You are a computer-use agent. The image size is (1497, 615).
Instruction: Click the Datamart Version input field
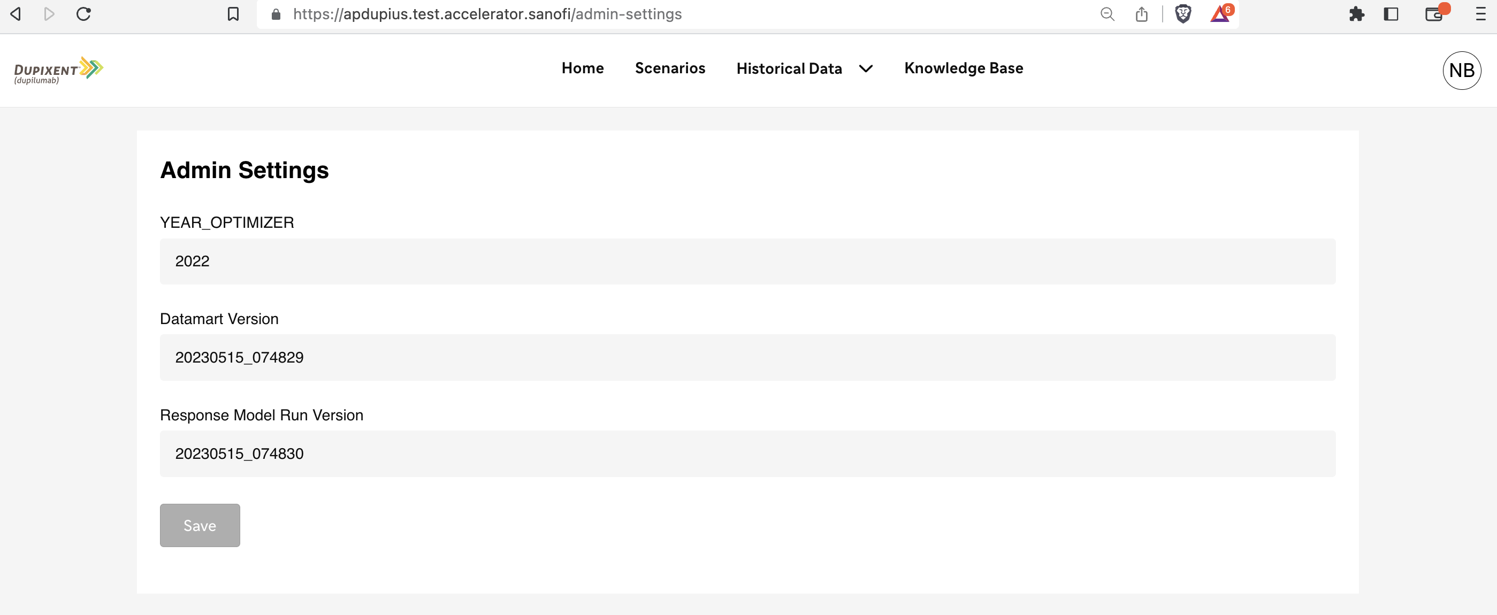pos(747,357)
